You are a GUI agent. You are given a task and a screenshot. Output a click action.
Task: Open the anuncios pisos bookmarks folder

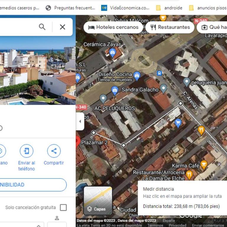pos(208,8)
